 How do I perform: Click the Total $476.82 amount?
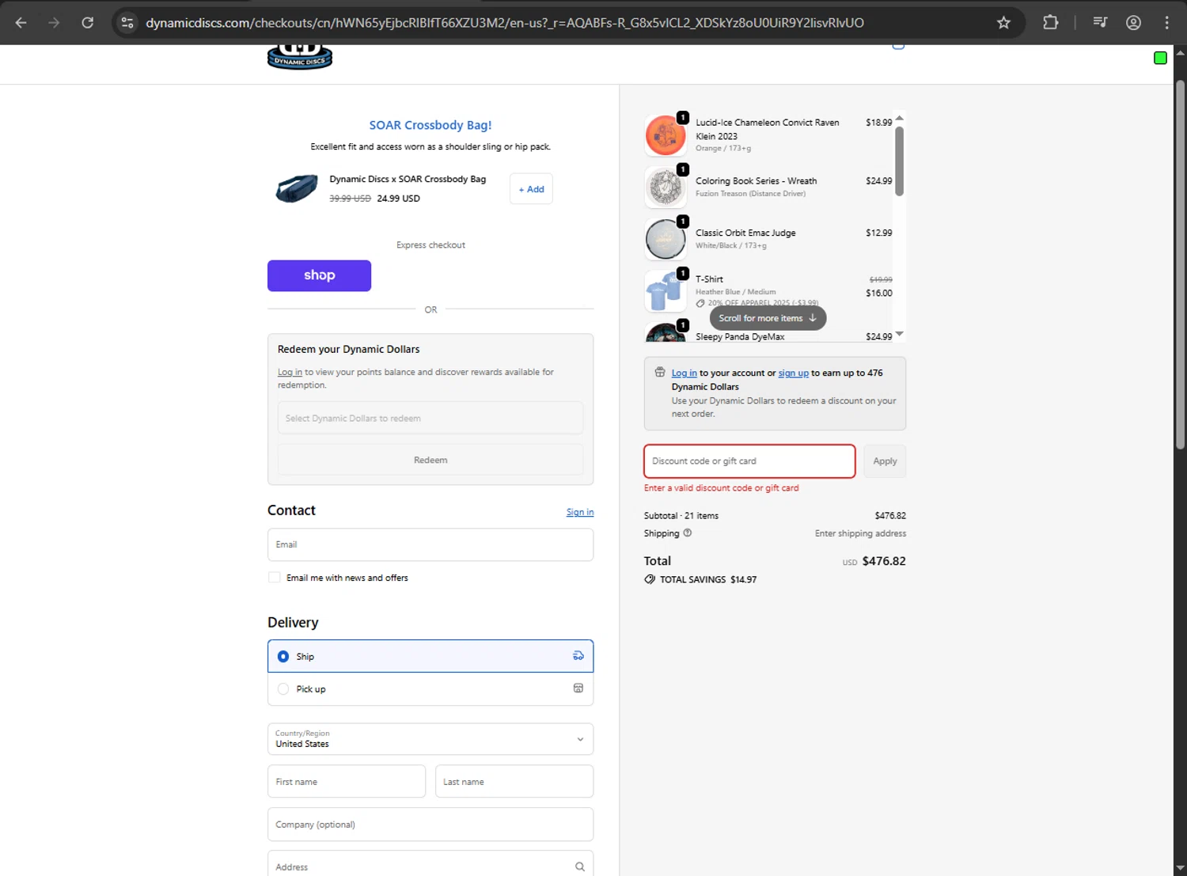(x=884, y=561)
